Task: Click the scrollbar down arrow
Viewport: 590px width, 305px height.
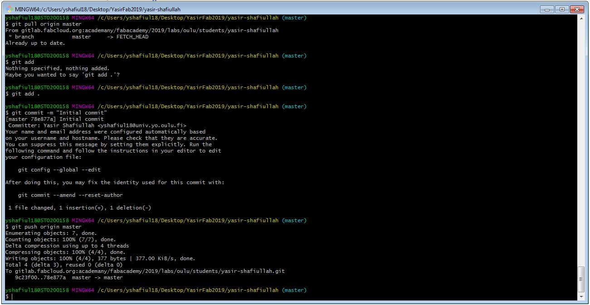Action: [582, 296]
